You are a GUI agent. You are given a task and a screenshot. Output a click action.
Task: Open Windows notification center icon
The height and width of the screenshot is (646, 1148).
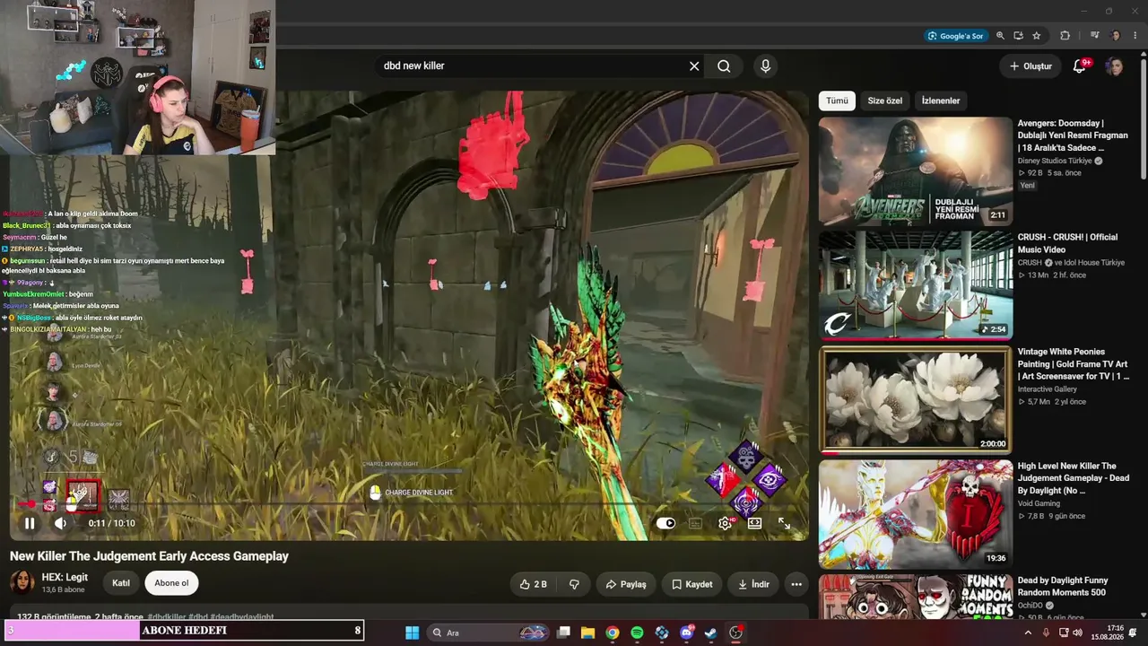click(1134, 633)
